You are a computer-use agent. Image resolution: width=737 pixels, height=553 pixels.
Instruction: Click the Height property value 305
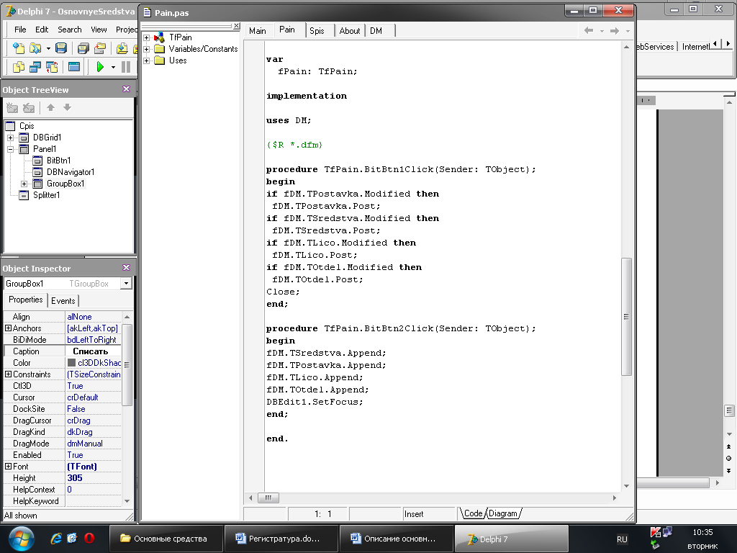click(x=93, y=478)
